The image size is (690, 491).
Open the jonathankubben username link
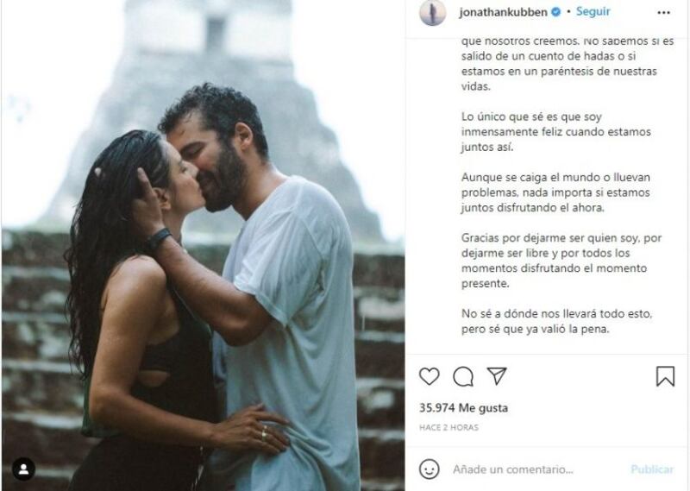click(503, 12)
